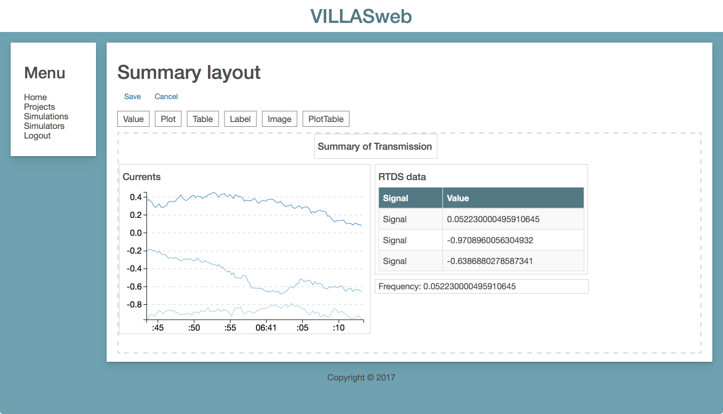Click the VILLASweb title
The height and width of the screenshot is (414, 723).
[361, 17]
